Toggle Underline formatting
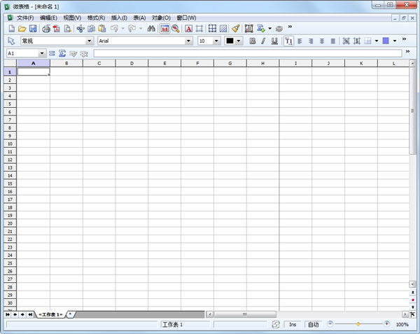 click(x=274, y=41)
